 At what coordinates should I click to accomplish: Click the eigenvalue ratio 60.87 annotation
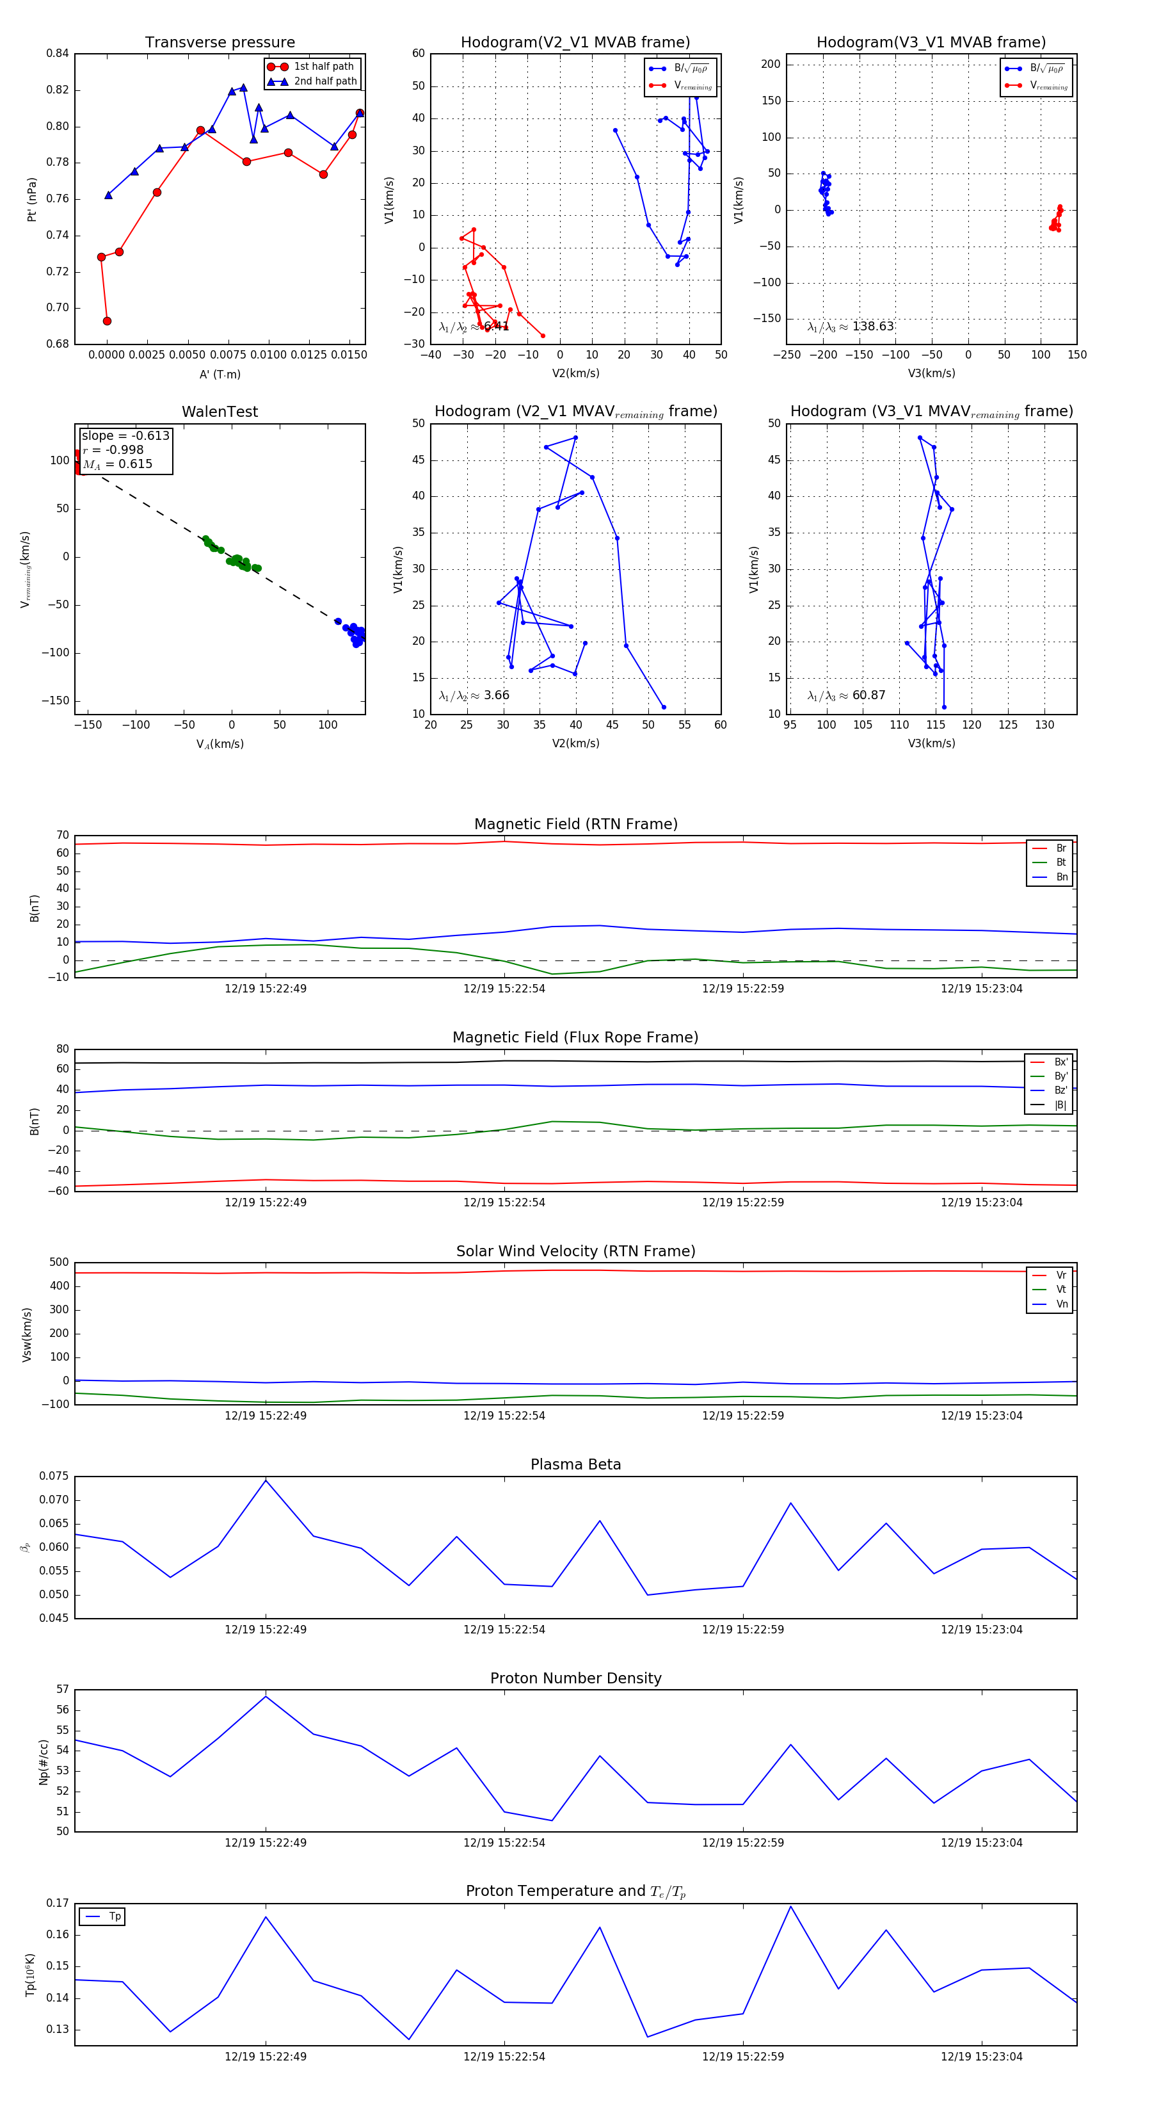[846, 695]
